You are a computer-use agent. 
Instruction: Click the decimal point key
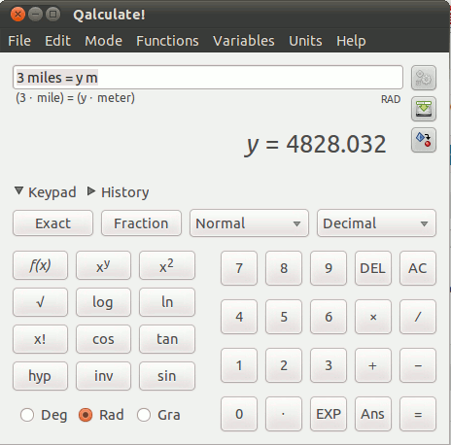point(284,414)
